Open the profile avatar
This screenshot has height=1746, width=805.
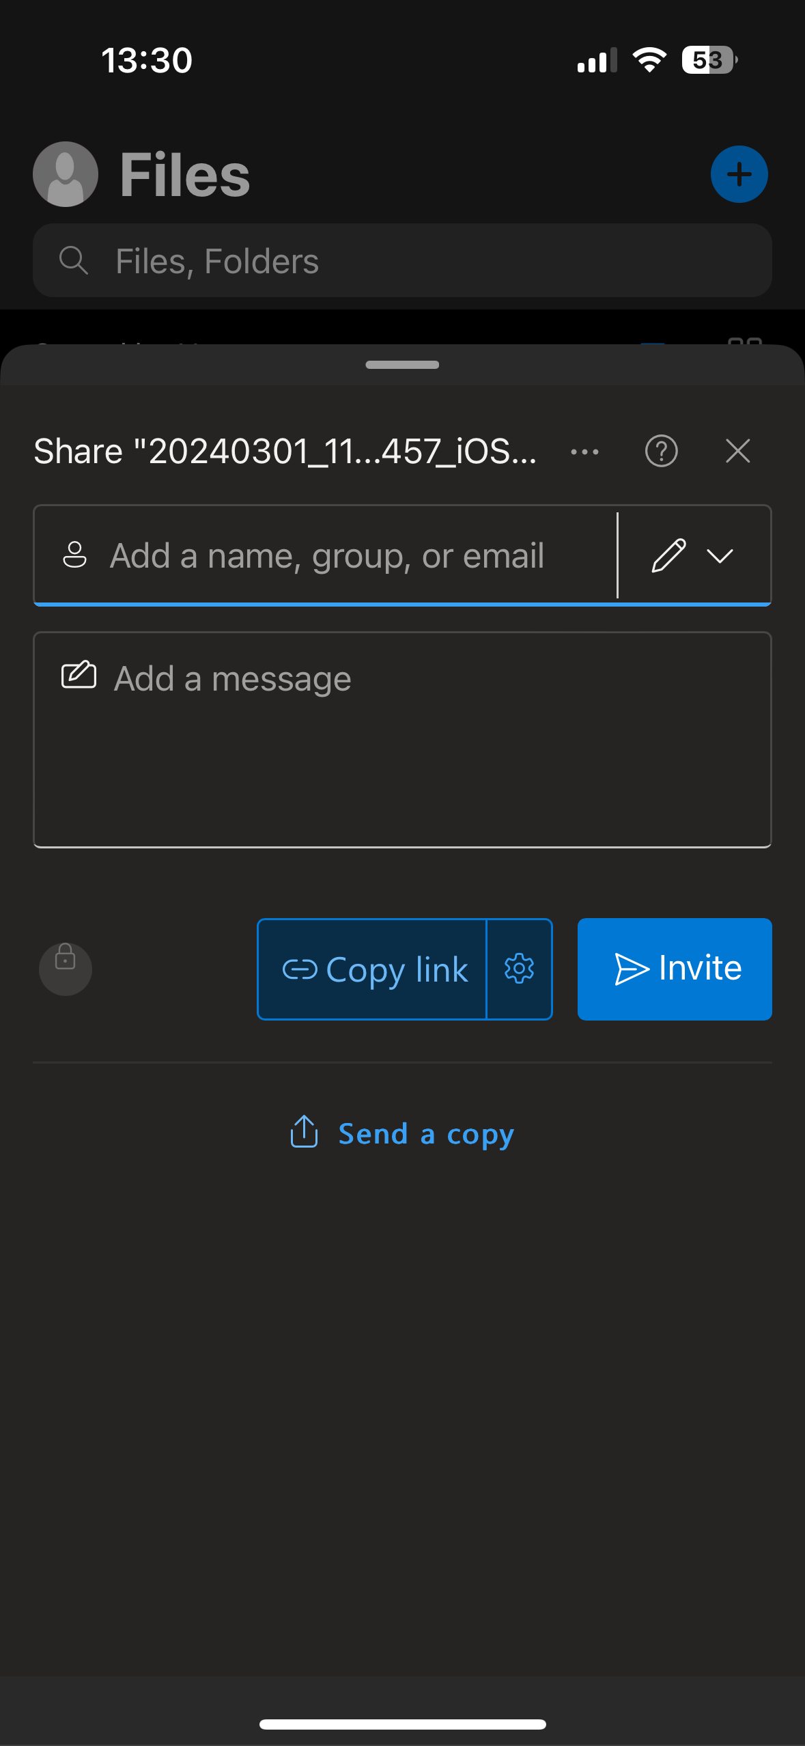tap(66, 174)
